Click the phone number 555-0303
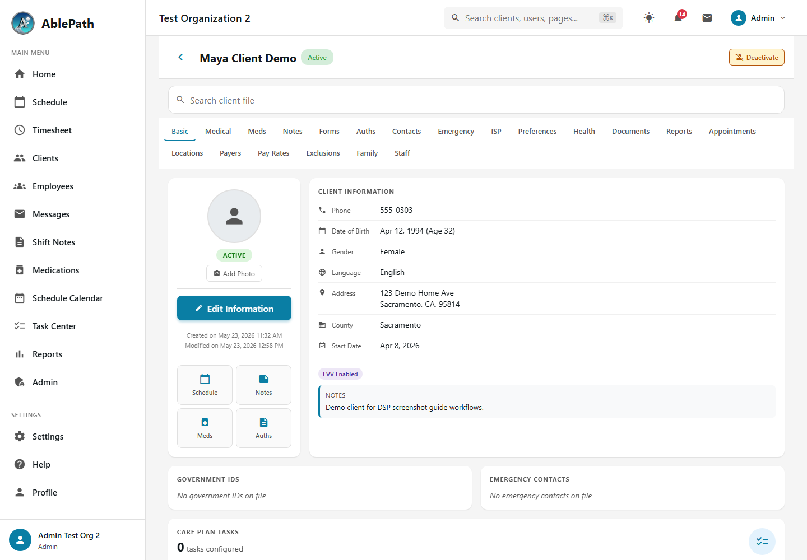The image size is (807, 560). 396,210
